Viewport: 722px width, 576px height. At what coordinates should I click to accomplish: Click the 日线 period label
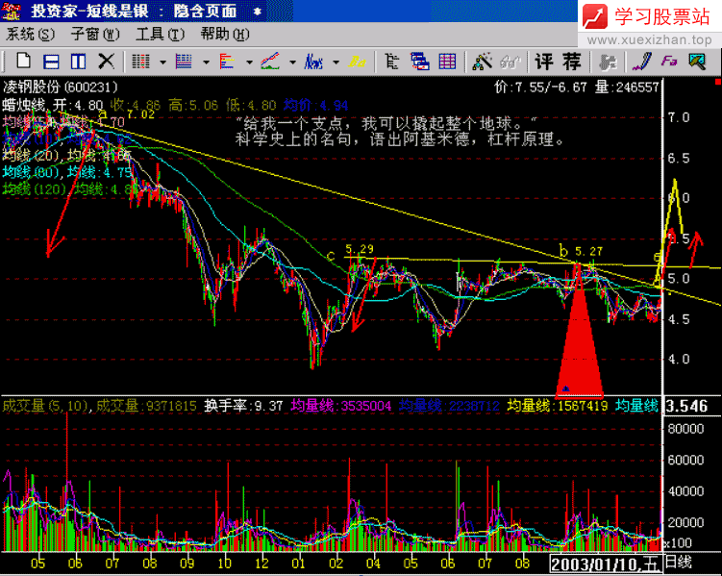(x=678, y=562)
